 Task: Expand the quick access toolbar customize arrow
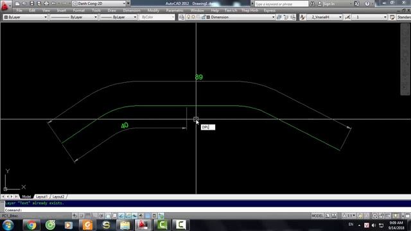(128, 4)
